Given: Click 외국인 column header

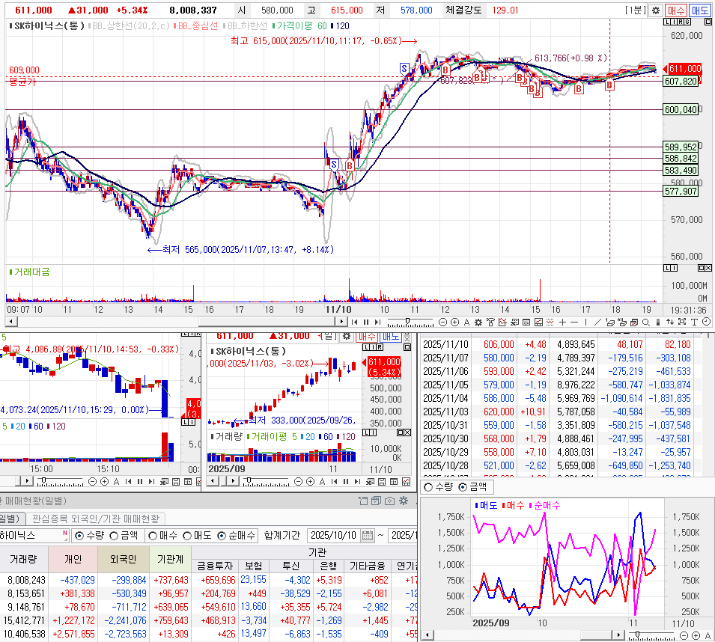Looking at the screenshot, I should click(123, 559).
